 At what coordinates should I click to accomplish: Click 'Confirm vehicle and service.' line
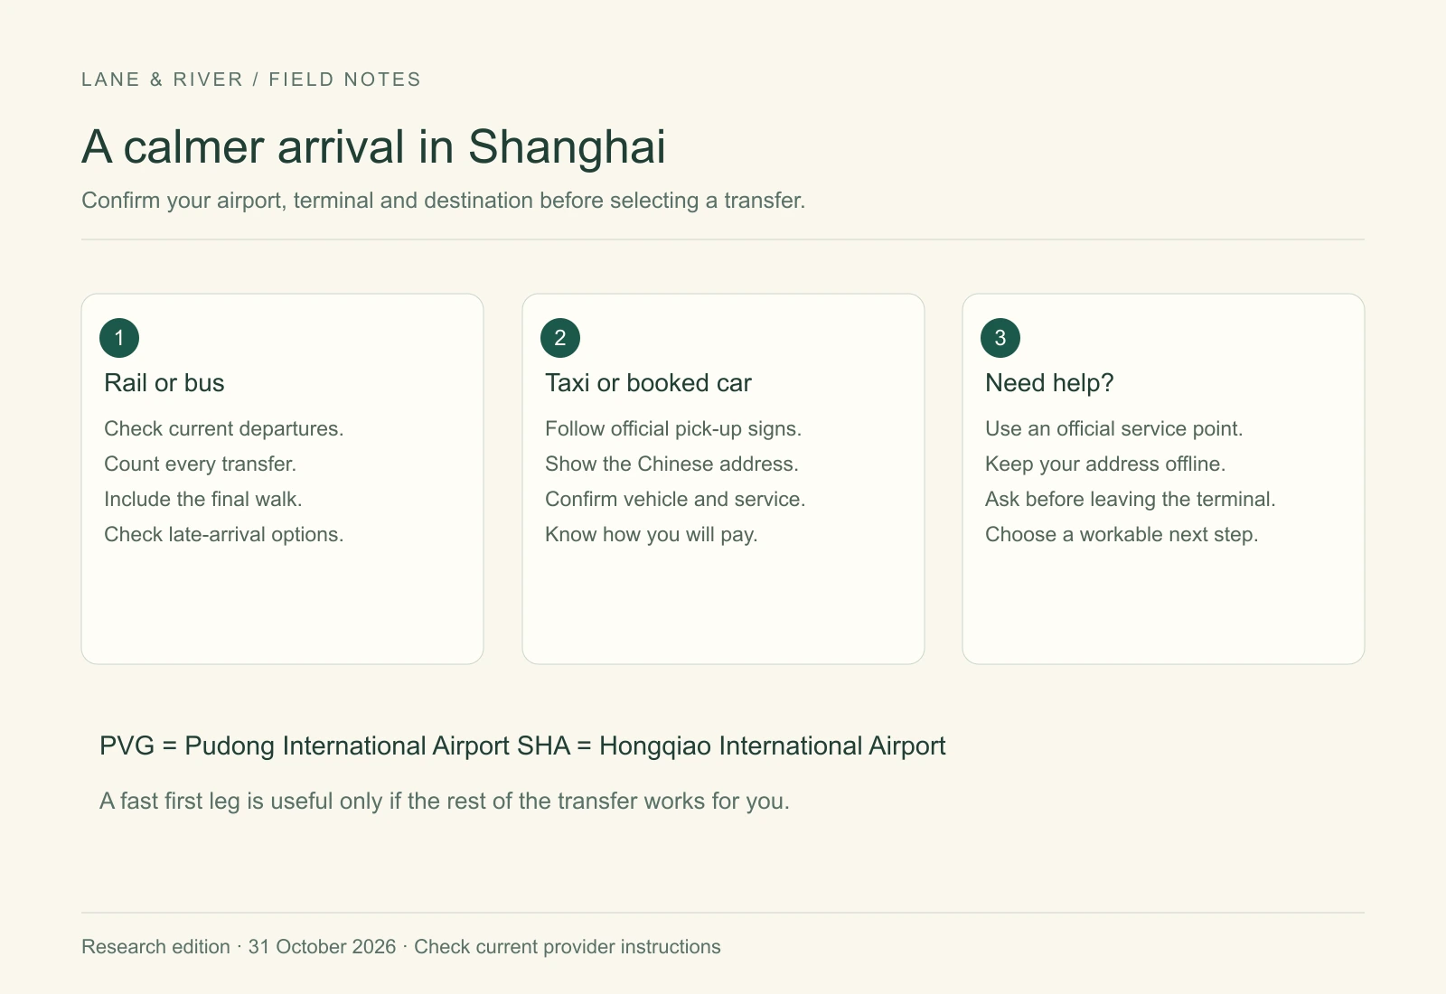[x=675, y=499]
